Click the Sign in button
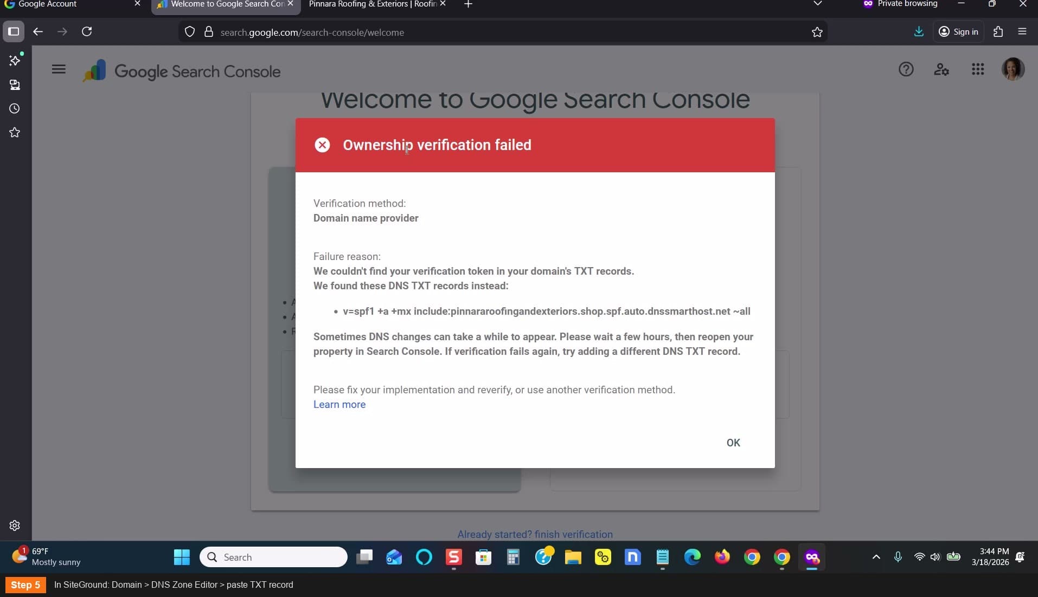Viewport: 1038px width, 597px height. (x=958, y=32)
